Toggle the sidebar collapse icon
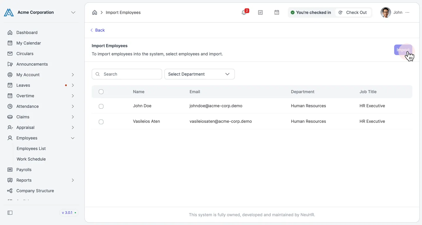 coord(10,213)
